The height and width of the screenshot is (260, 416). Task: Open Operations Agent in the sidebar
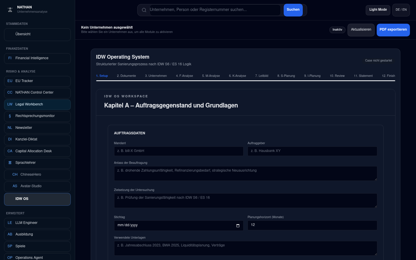tap(37, 257)
